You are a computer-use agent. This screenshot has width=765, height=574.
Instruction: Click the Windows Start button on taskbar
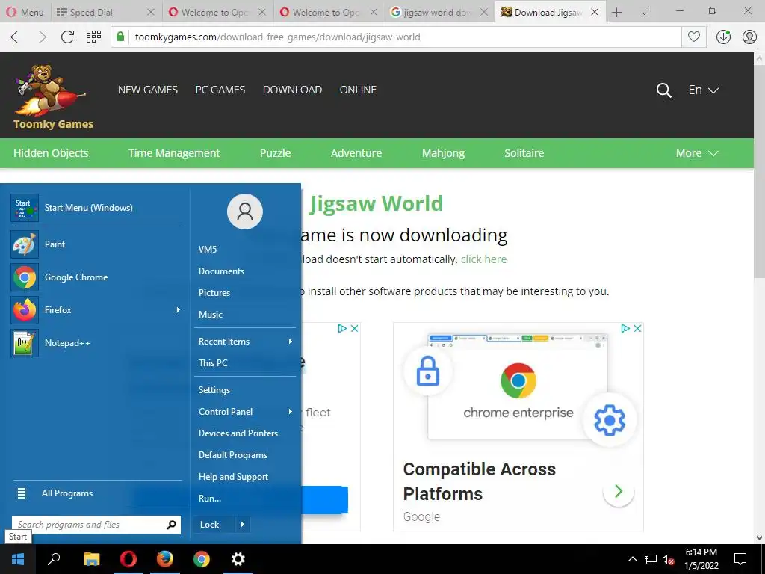point(18,559)
